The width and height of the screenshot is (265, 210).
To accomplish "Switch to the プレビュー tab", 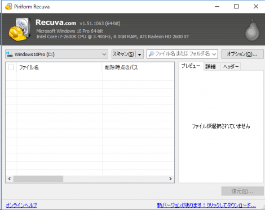I will pyautogui.click(x=191, y=66).
